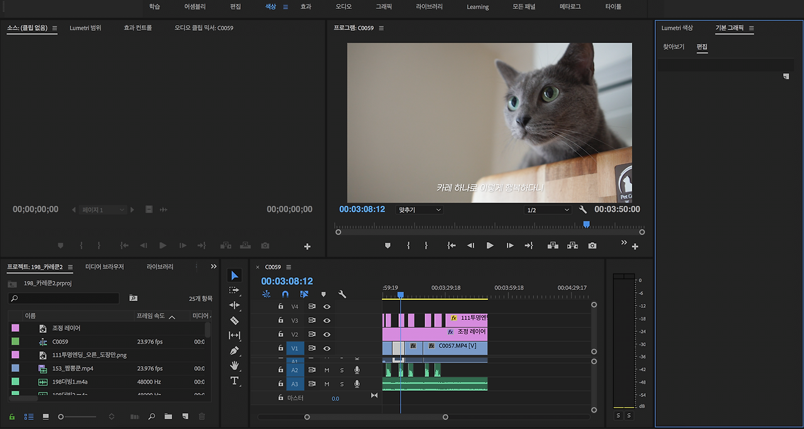Open 효과 컨트롤 tab
The image size is (804, 429).
[138, 28]
